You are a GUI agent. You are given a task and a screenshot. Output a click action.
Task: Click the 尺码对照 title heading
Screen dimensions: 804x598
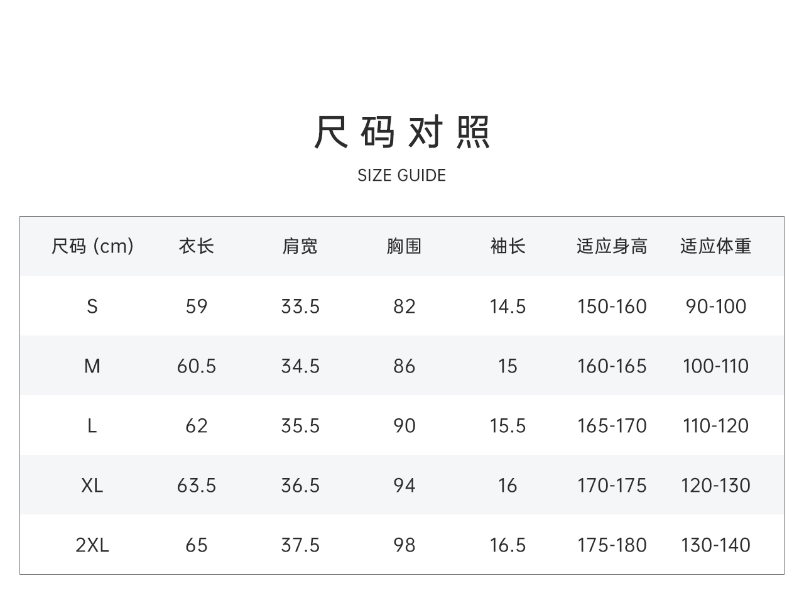[402, 133]
